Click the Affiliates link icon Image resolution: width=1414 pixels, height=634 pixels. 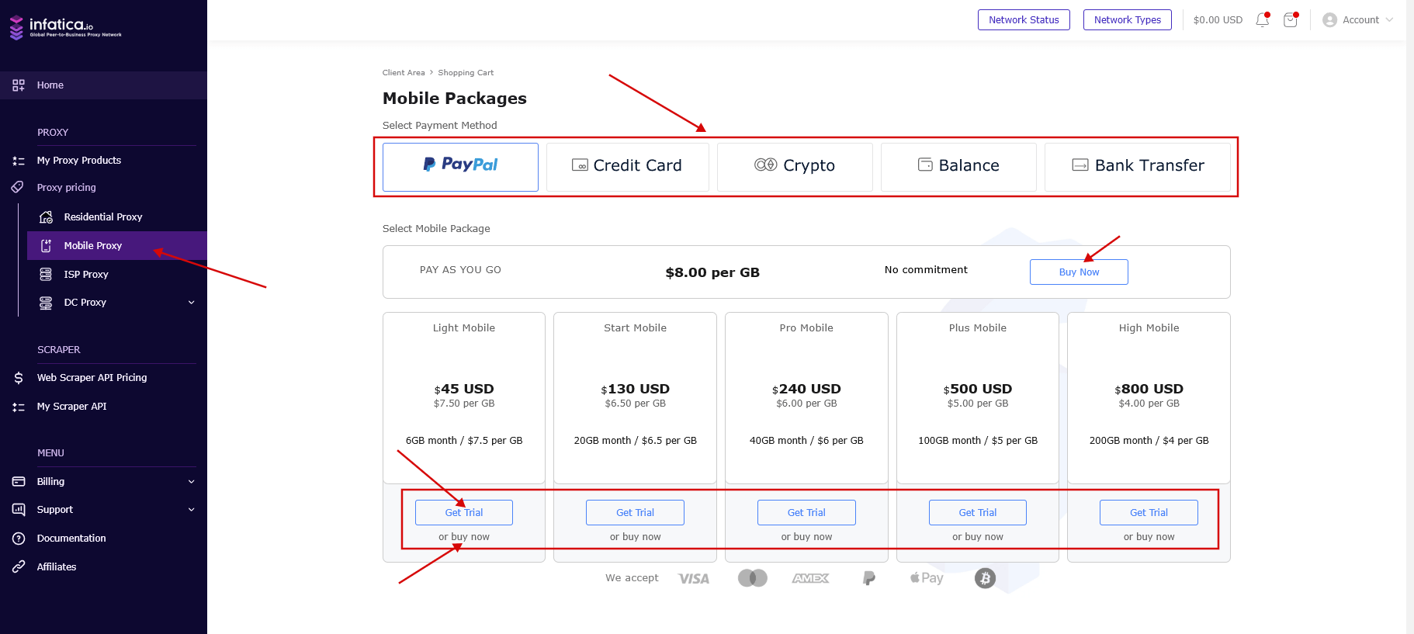pos(19,567)
